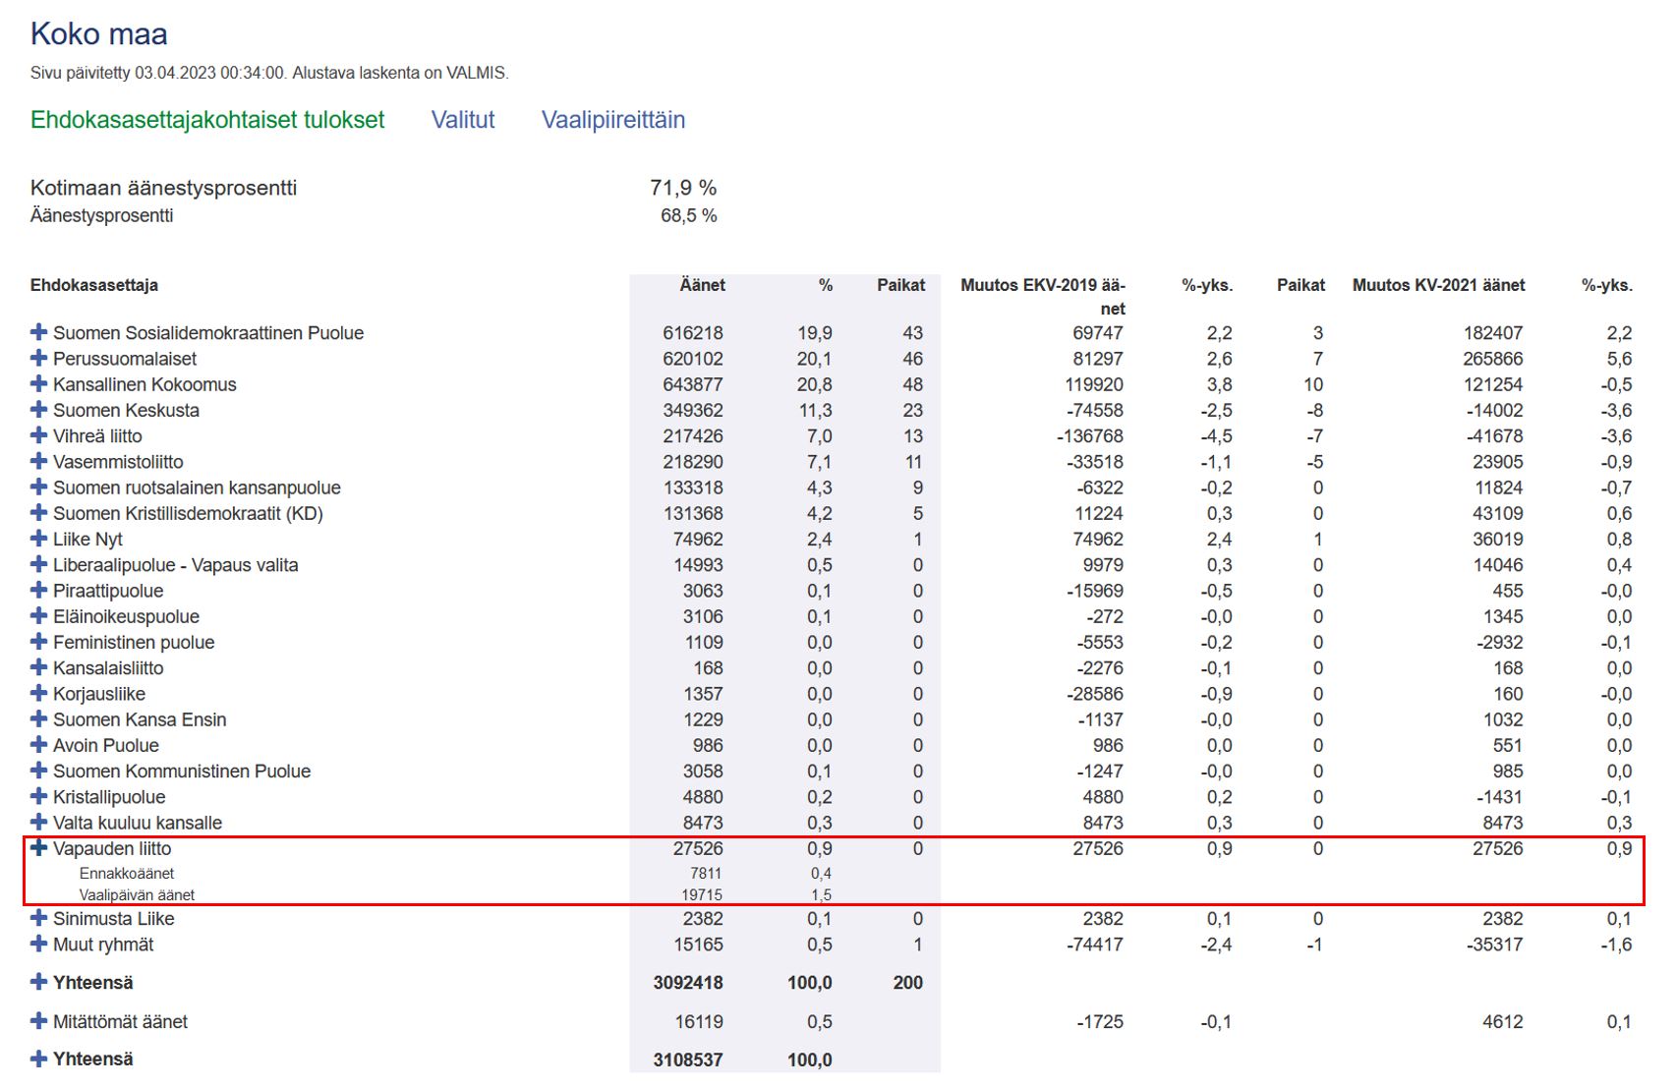Click votes value 643877
Viewport: 1677px width, 1088px height.
pos(693,384)
